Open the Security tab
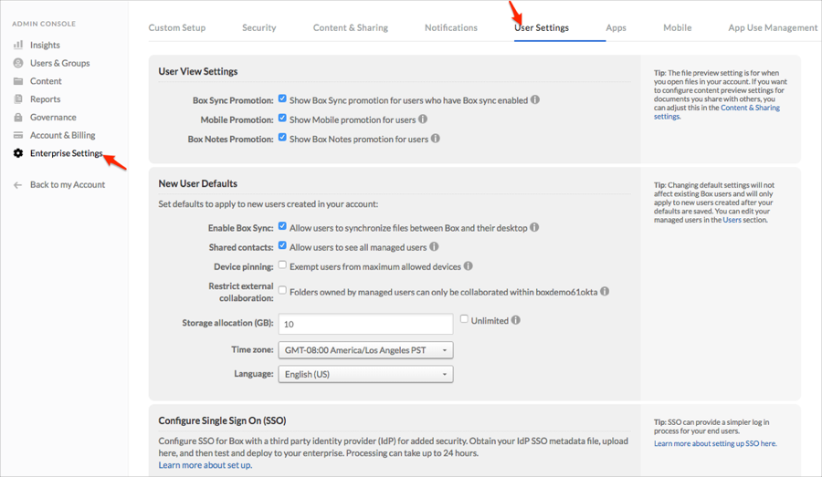Viewport: 822px width, 477px height. pyautogui.click(x=258, y=27)
